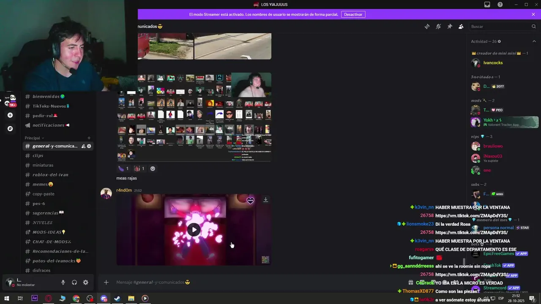Viewport: 541px width, 304px height.
Task: Click the Buscar search field
Action: [503, 26]
